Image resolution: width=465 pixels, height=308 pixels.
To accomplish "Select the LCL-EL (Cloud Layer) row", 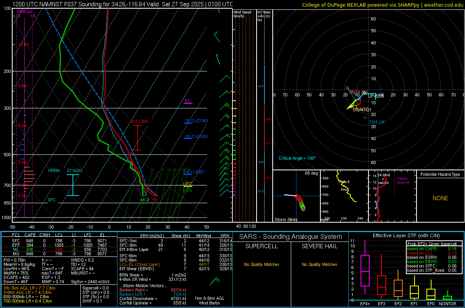I will tap(176, 264).
